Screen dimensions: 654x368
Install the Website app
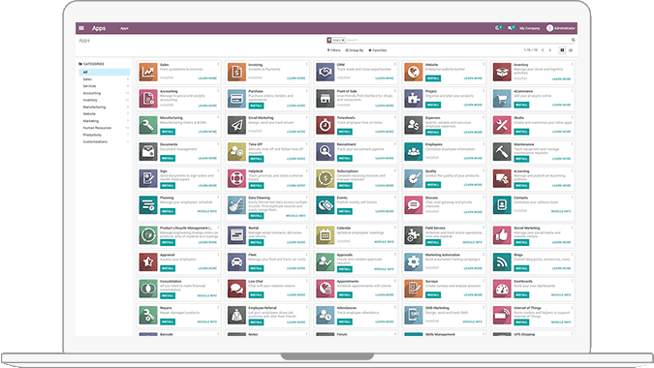click(433, 78)
